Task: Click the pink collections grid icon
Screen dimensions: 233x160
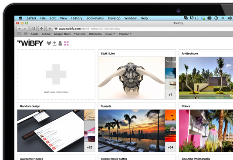Action: [66, 43]
